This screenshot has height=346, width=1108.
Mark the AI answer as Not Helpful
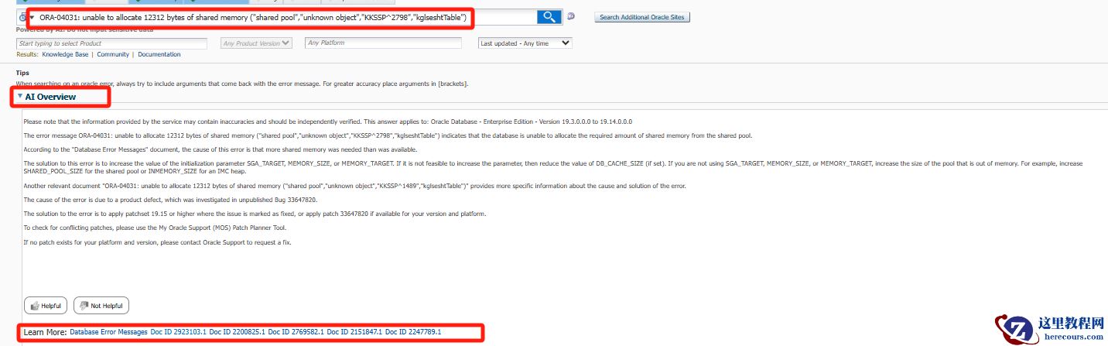(x=101, y=306)
